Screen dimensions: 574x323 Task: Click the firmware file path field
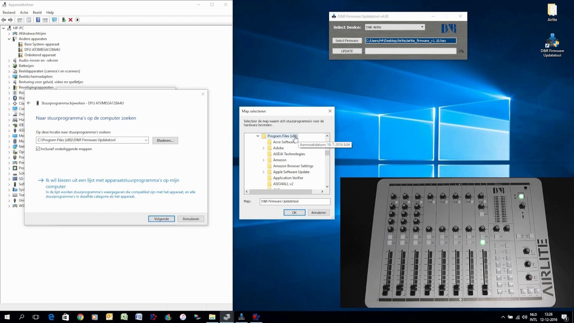point(410,41)
